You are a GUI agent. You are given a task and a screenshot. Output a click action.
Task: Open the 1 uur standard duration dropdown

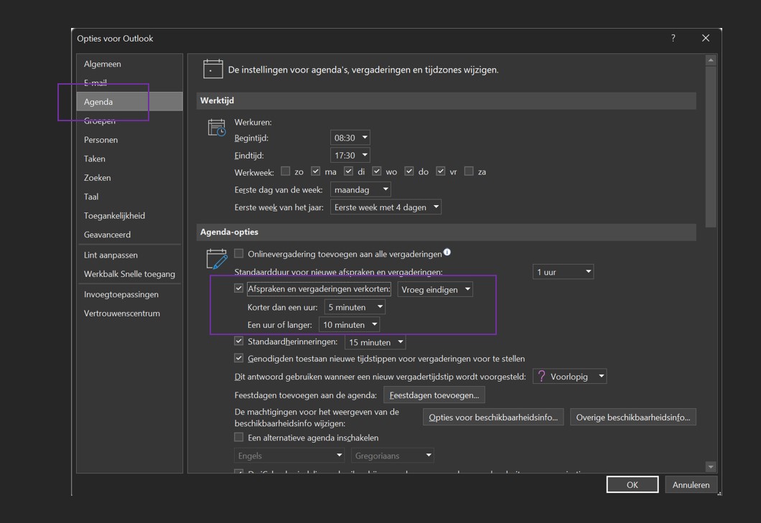563,272
